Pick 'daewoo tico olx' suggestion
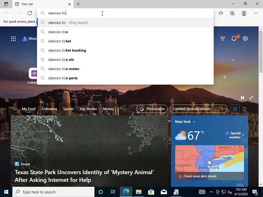The image size is (263, 197). 125,60
